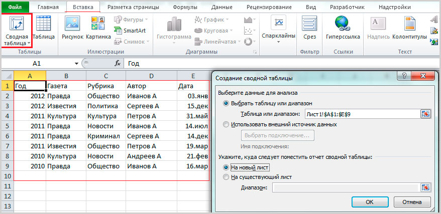The image size is (441, 214).
Task: Open the Картинка clip art tool
Action: 98,23
